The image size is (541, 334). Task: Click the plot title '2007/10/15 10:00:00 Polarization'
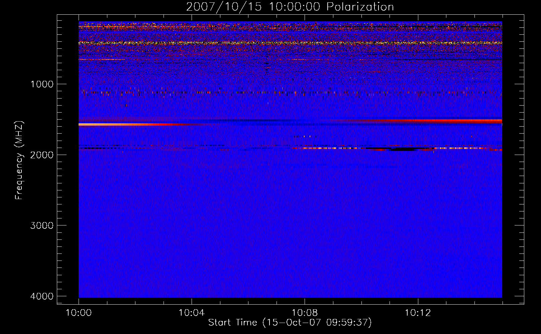290,7
